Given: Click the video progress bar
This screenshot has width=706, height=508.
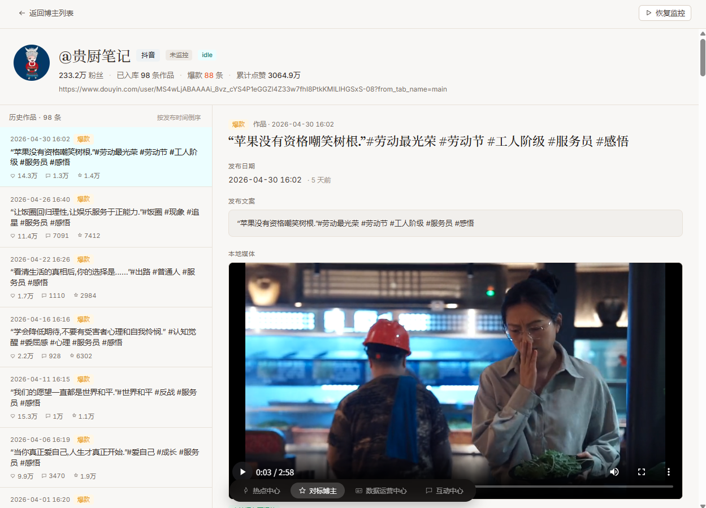Looking at the screenshot, I should pos(574,486).
